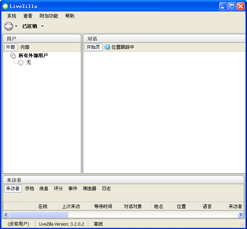Screen dimensions: 247x229
Task: Click the 用户 panel header
Action: click(x=42, y=38)
